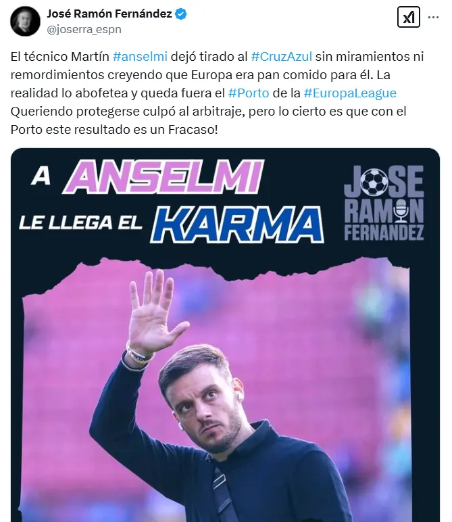452x522 pixels.
Task: Click the Grok xAI icon
Action: pyautogui.click(x=409, y=17)
